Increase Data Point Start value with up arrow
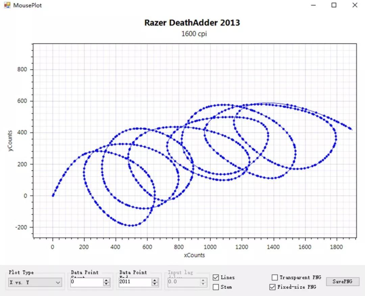This screenshot has height=296, width=365. point(106,280)
